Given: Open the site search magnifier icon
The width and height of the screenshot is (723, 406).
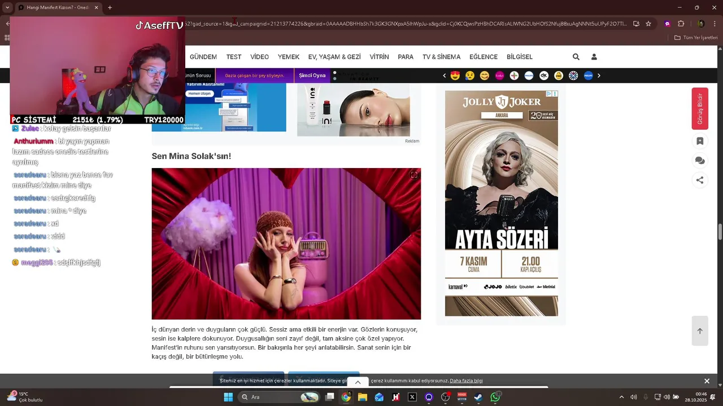Looking at the screenshot, I should [x=576, y=57].
